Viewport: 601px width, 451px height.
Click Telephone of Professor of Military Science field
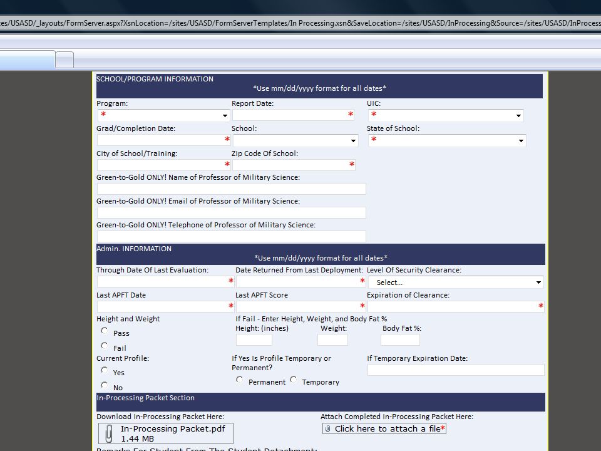(232, 236)
